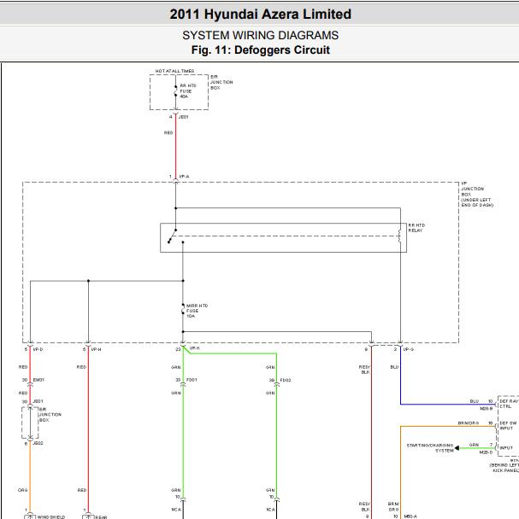Click the "STARTING/CHARGING SYSTEM" reference

pos(430,448)
